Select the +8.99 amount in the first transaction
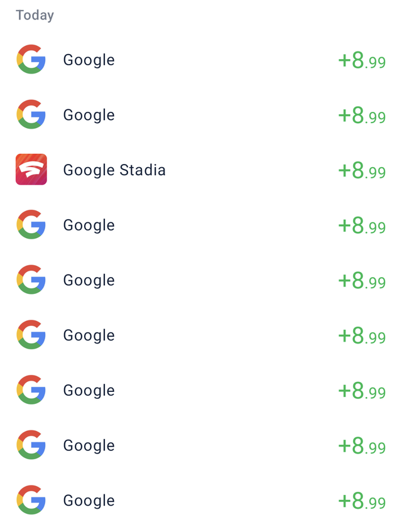This screenshot has height=527, width=402. pos(362,60)
